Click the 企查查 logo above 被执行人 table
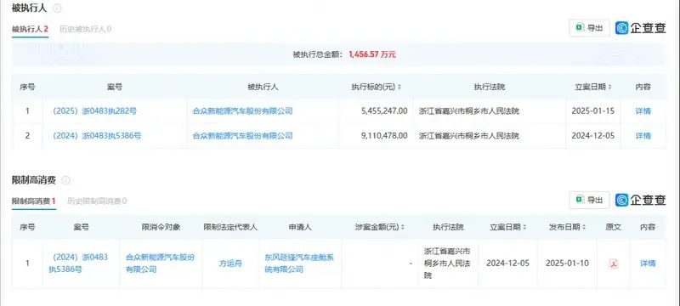The width and height of the screenshot is (680, 306). (641, 28)
